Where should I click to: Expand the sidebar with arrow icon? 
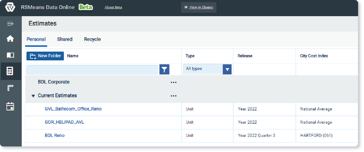pos(10,24)
